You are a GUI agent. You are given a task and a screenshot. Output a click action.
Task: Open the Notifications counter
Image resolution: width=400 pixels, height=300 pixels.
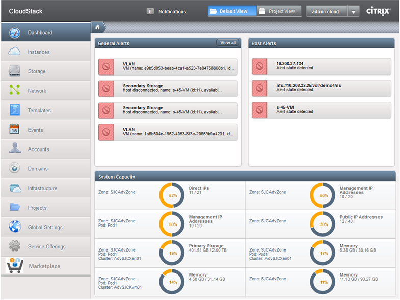(x=150, y=12)
